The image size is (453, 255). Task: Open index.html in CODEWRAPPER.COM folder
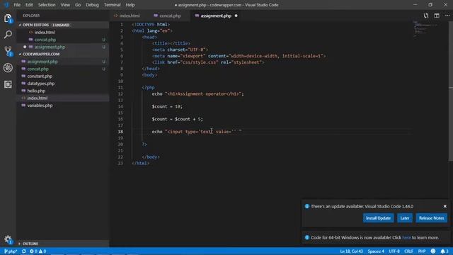[x=62, y=98]
